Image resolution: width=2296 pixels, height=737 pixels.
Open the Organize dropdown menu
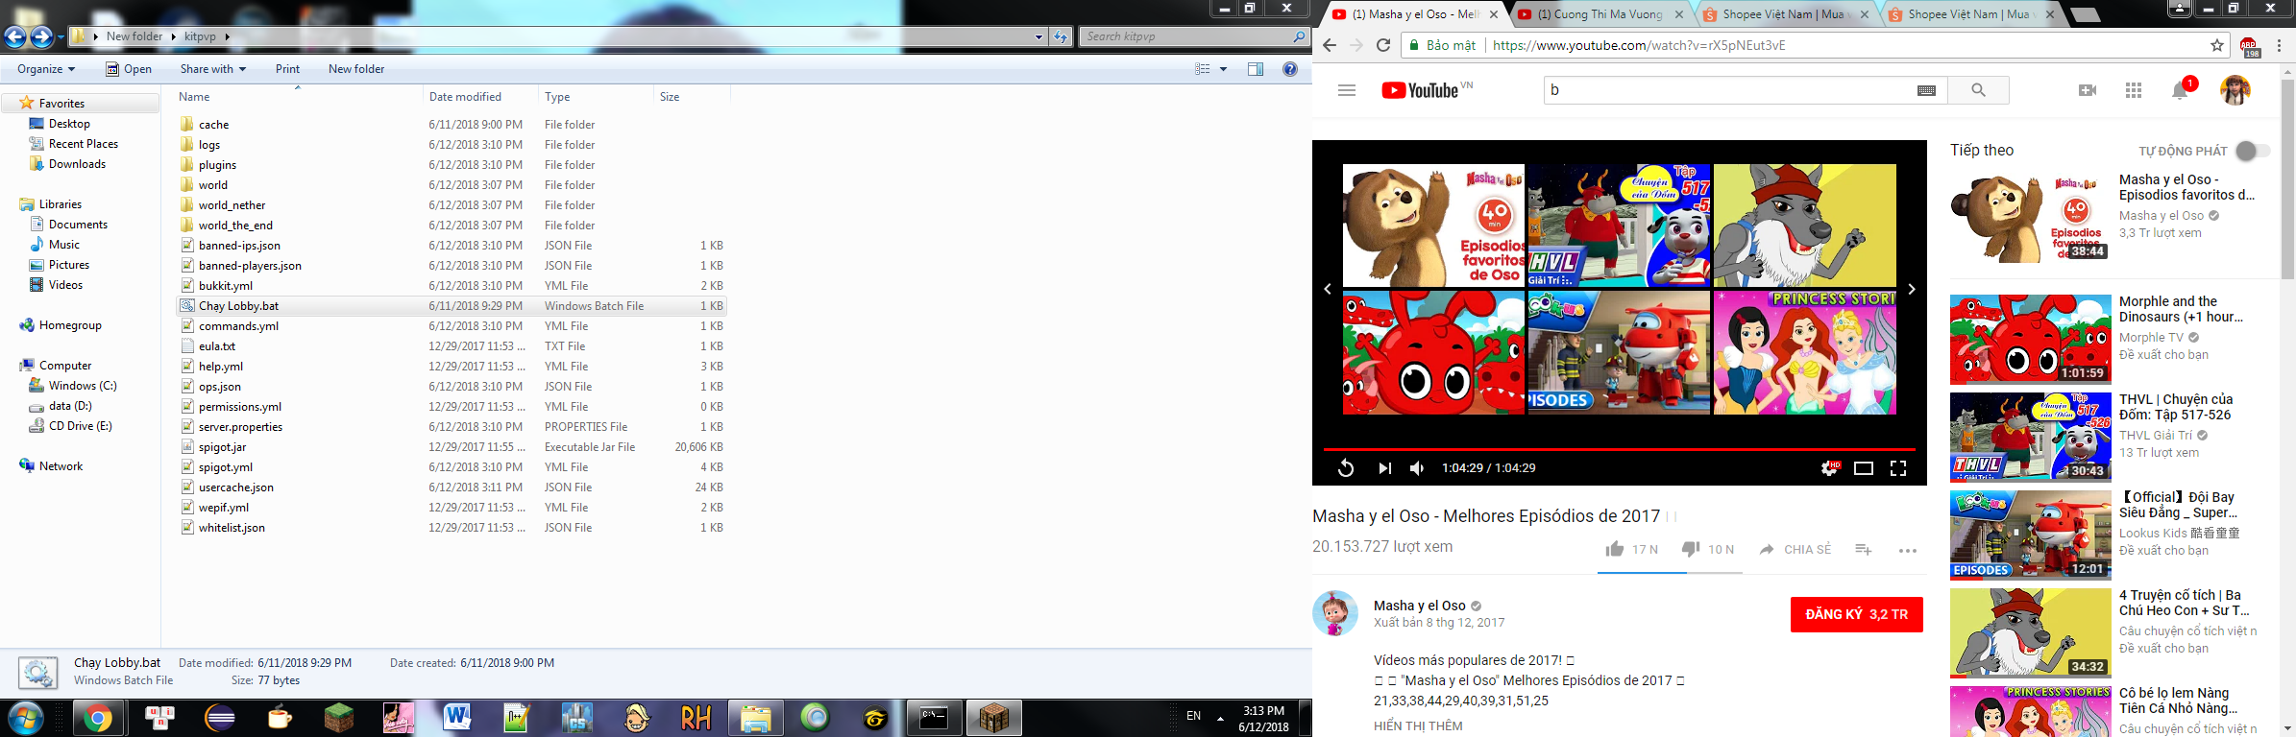click(46, 69)
